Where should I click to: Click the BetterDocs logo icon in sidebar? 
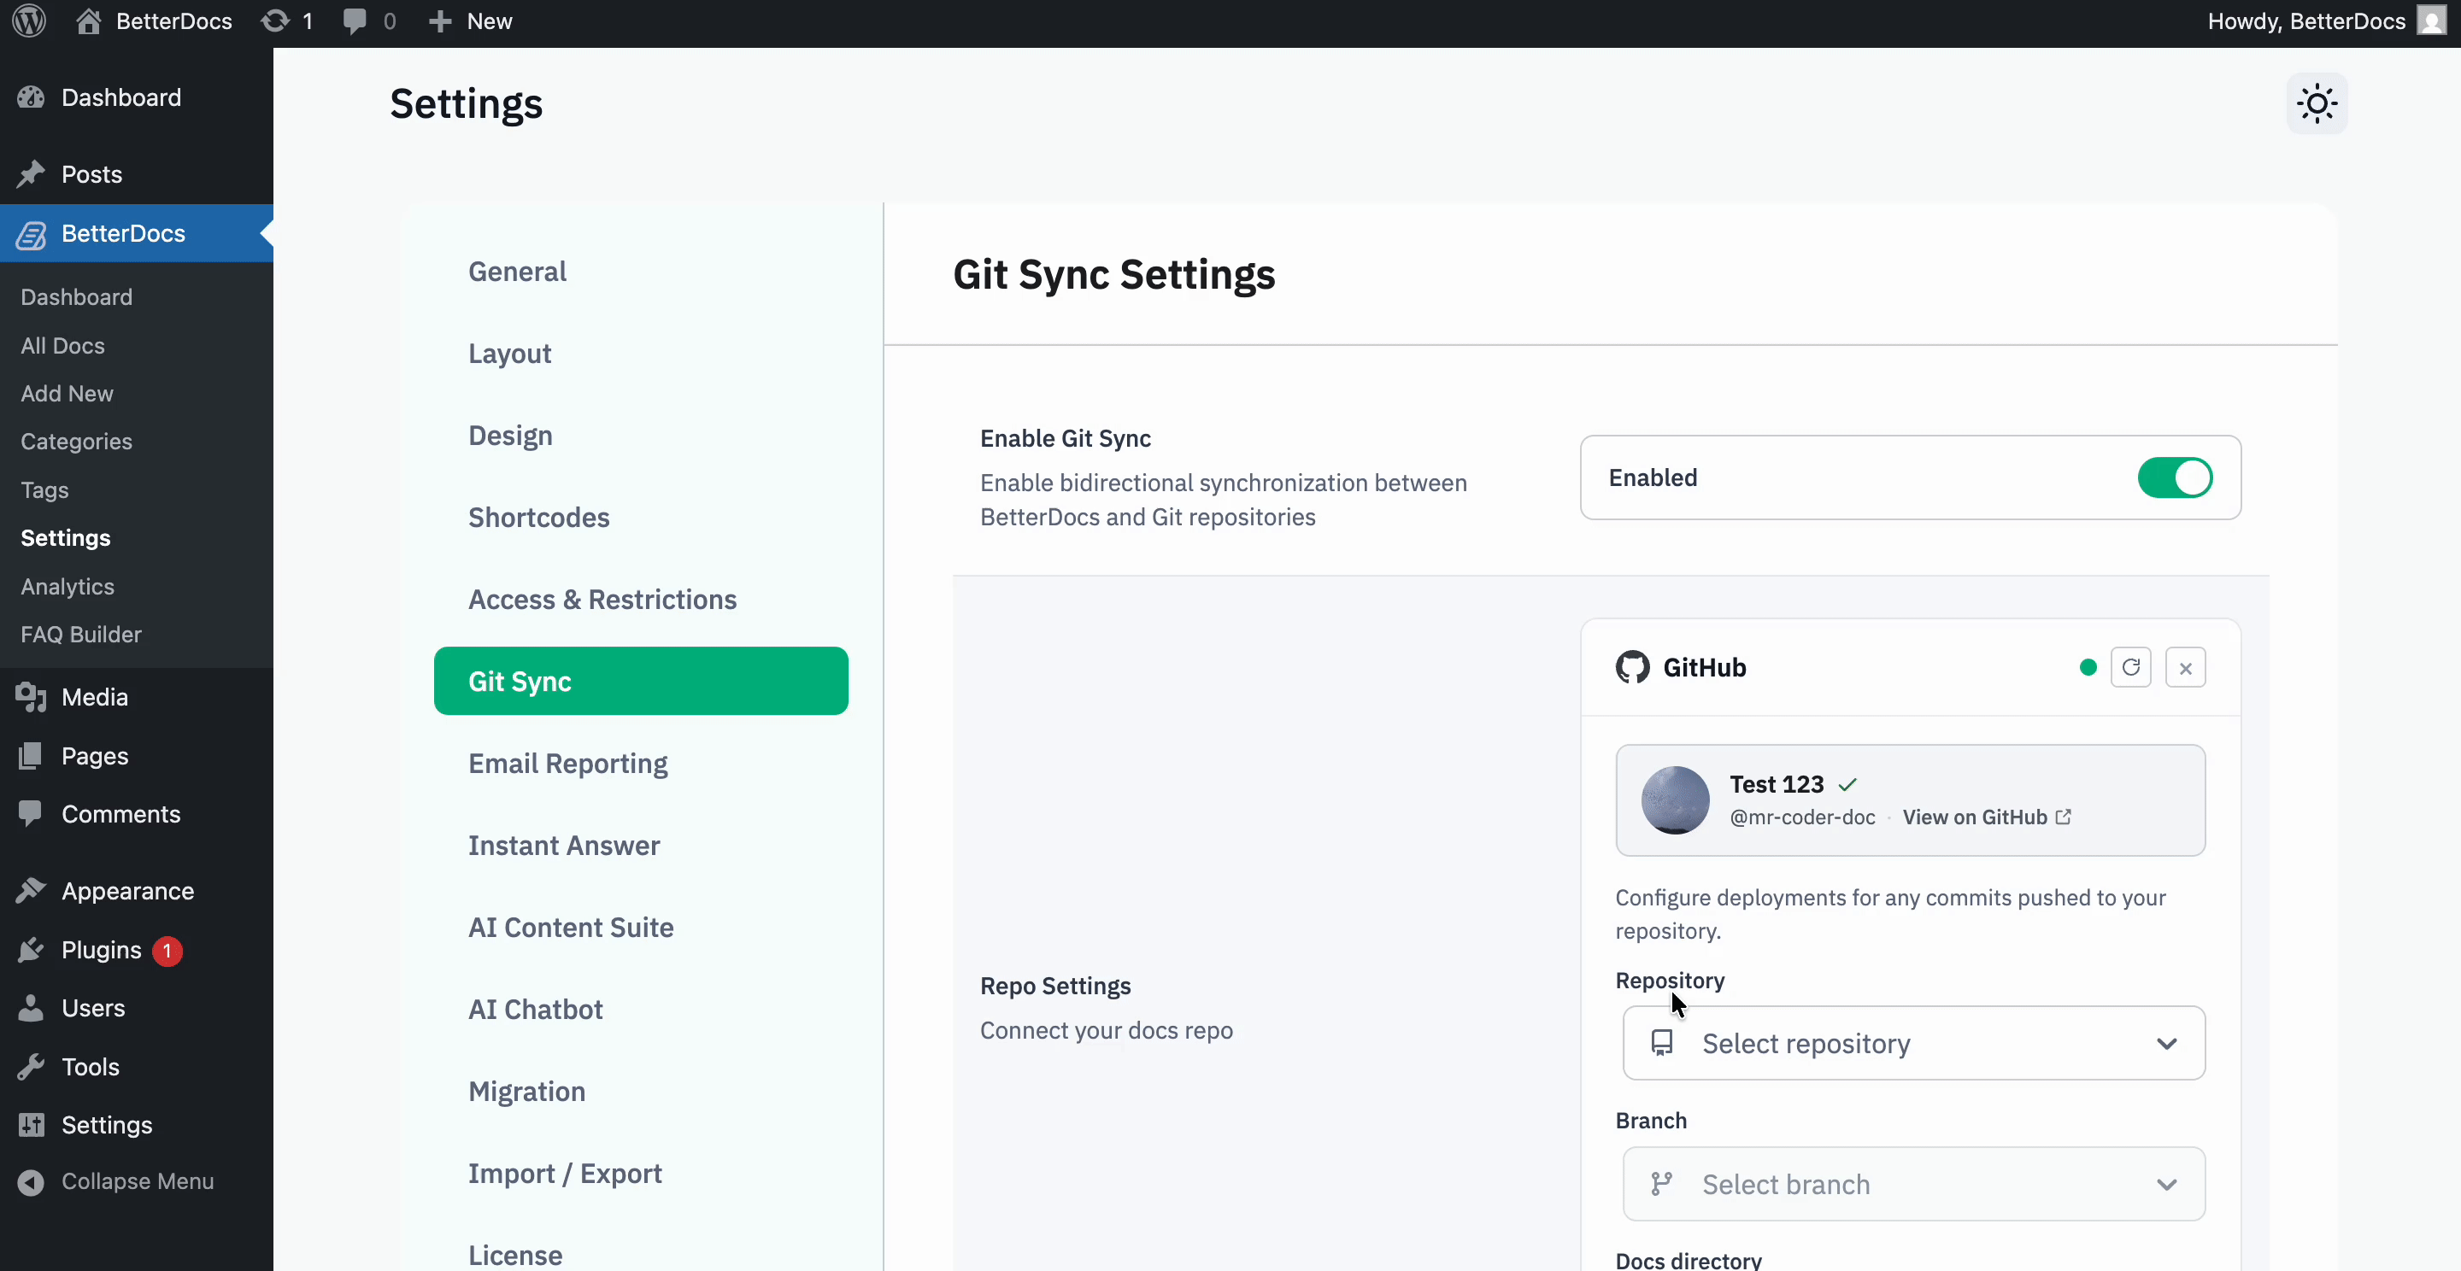pos(31,234)
